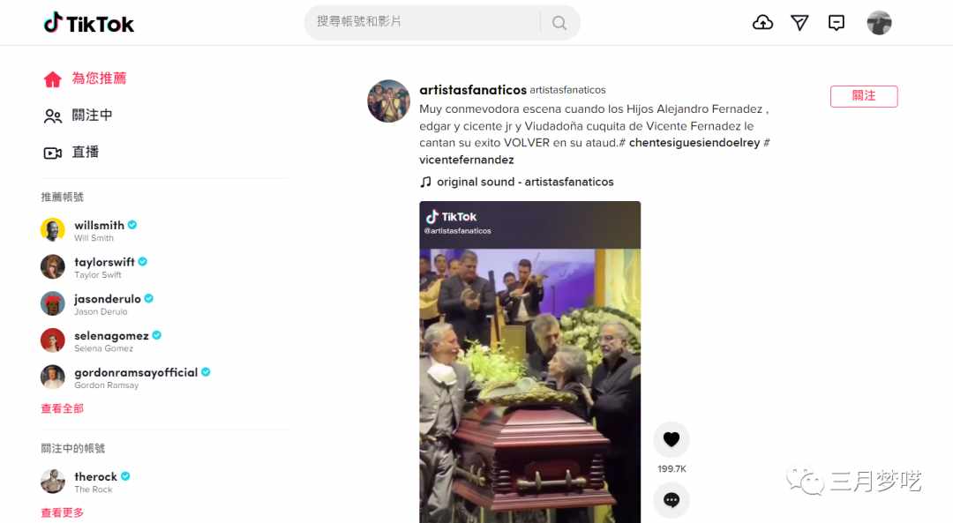
Task: Like the video with heart icon
Action: pos(671,439)
